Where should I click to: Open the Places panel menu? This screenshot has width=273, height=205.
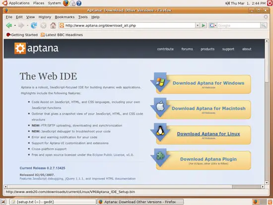pyautogui.click(x=39, y=3)
